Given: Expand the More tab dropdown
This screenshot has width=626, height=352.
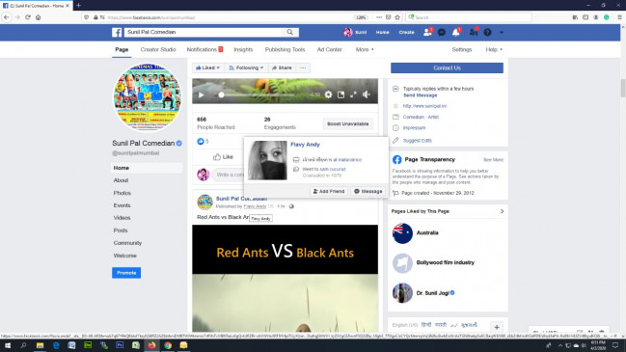Looking at the screenshot, I should [x=365, y=49].
